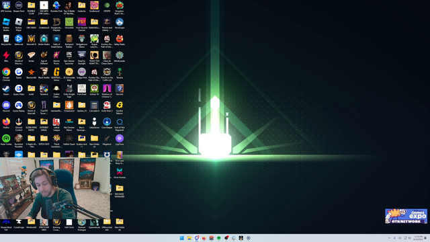Viewport: 430px width, 242px height.
Task: Open the Warcraft III shortcut
Action: [x=32, y=40]
